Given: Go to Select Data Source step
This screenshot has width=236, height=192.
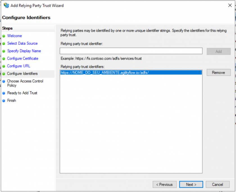Looking at the screenshot, I should 22,43.
